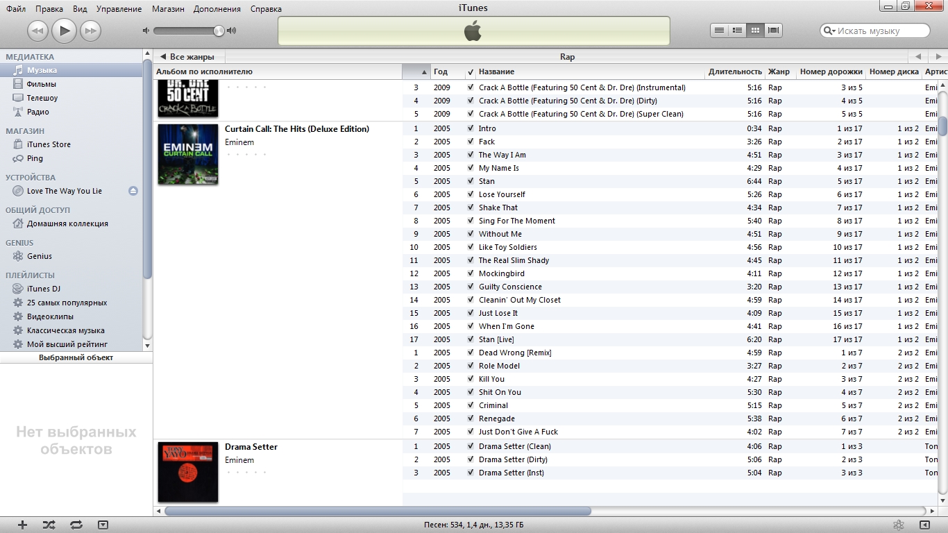This screenshot has width=948, height=533.
Task: Switch to album list view
Action: point(738,30)
